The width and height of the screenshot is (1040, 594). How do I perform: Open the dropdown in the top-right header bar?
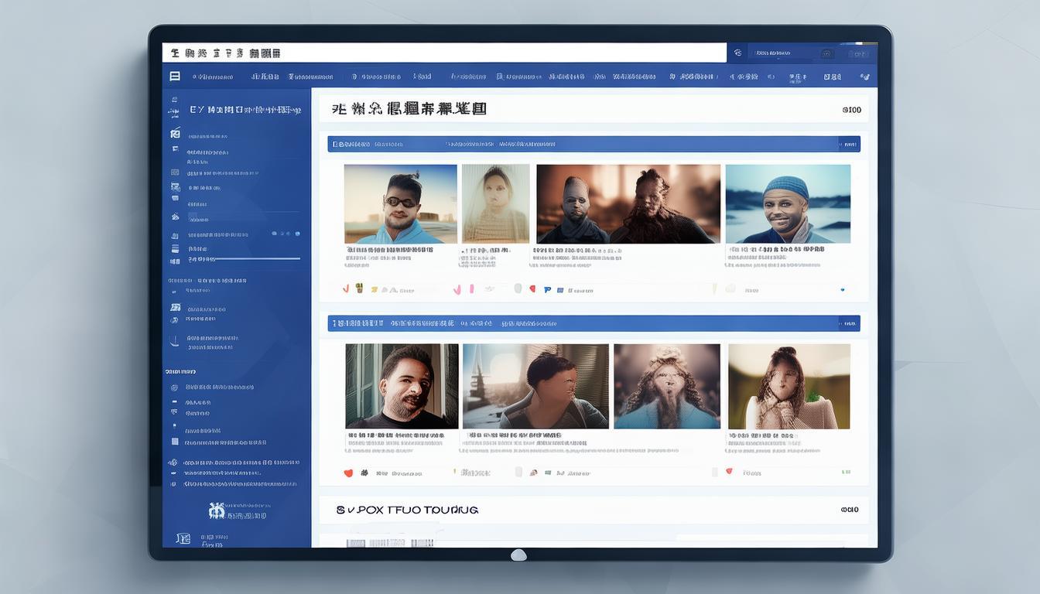coord(826,53)
